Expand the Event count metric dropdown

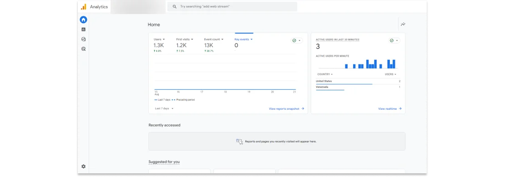[213, 39]
